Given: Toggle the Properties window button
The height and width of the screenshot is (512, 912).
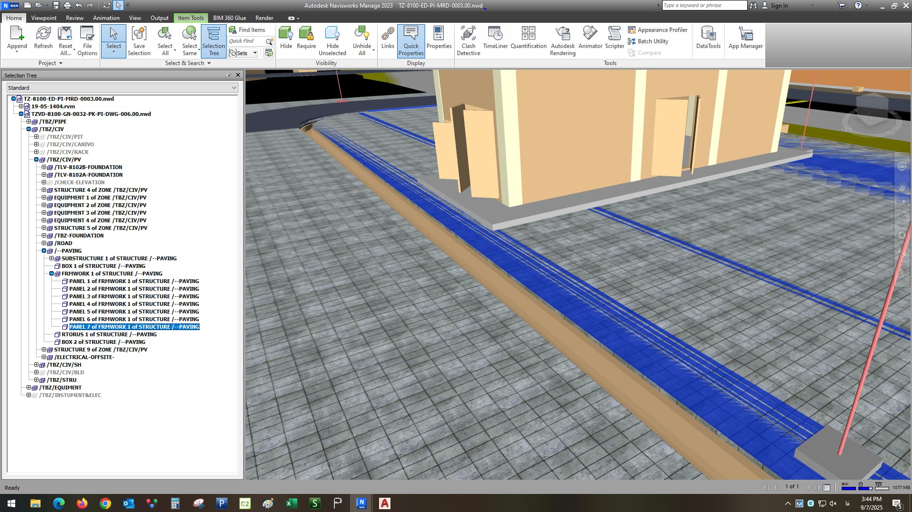Looking at the screenshot, I should 438,38.
